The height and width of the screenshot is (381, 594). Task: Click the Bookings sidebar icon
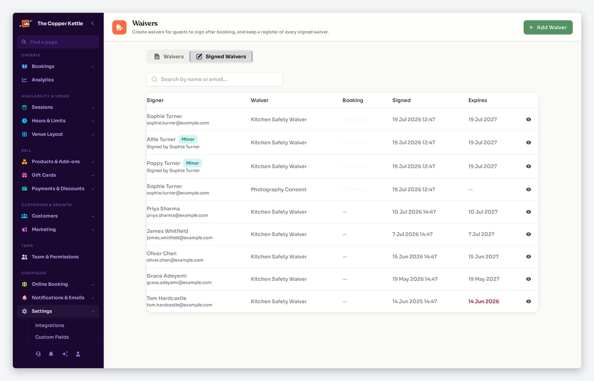(25, 66)
